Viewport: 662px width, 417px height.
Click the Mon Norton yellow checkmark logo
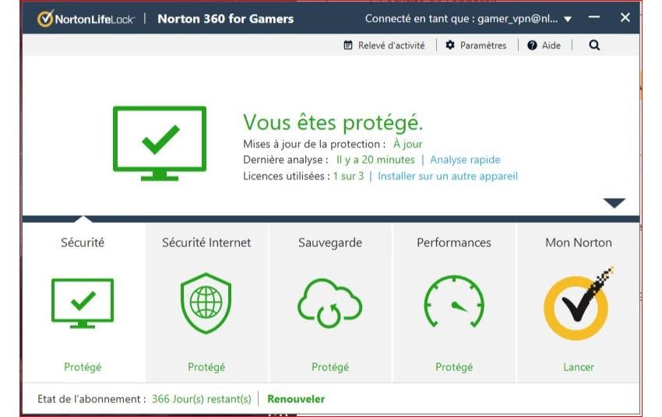[x=577, y=304]
